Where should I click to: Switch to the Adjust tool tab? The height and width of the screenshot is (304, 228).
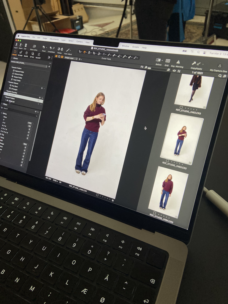click(39, 56)
